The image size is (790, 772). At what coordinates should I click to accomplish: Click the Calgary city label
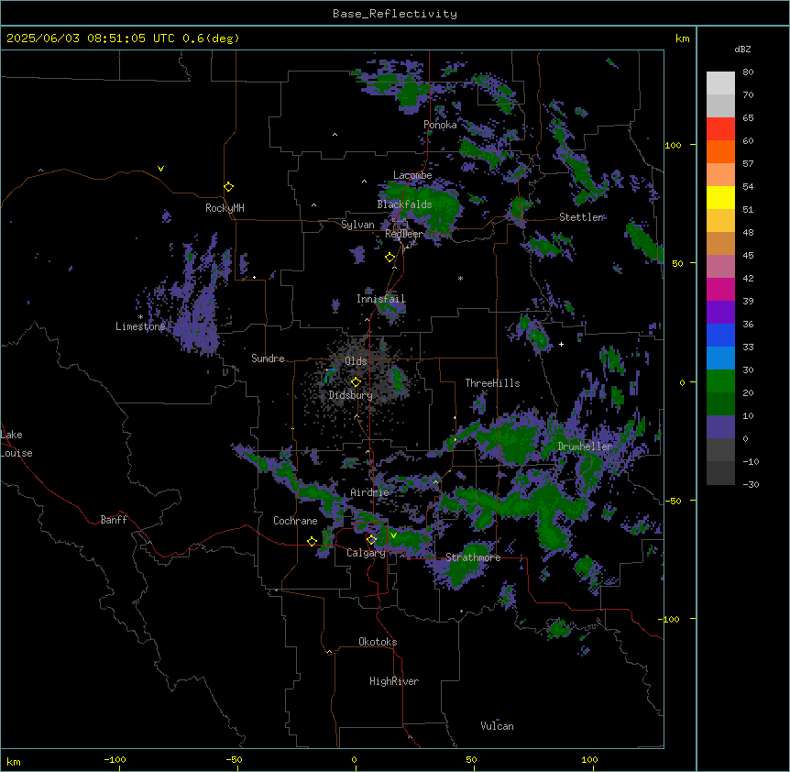(366, 553)
